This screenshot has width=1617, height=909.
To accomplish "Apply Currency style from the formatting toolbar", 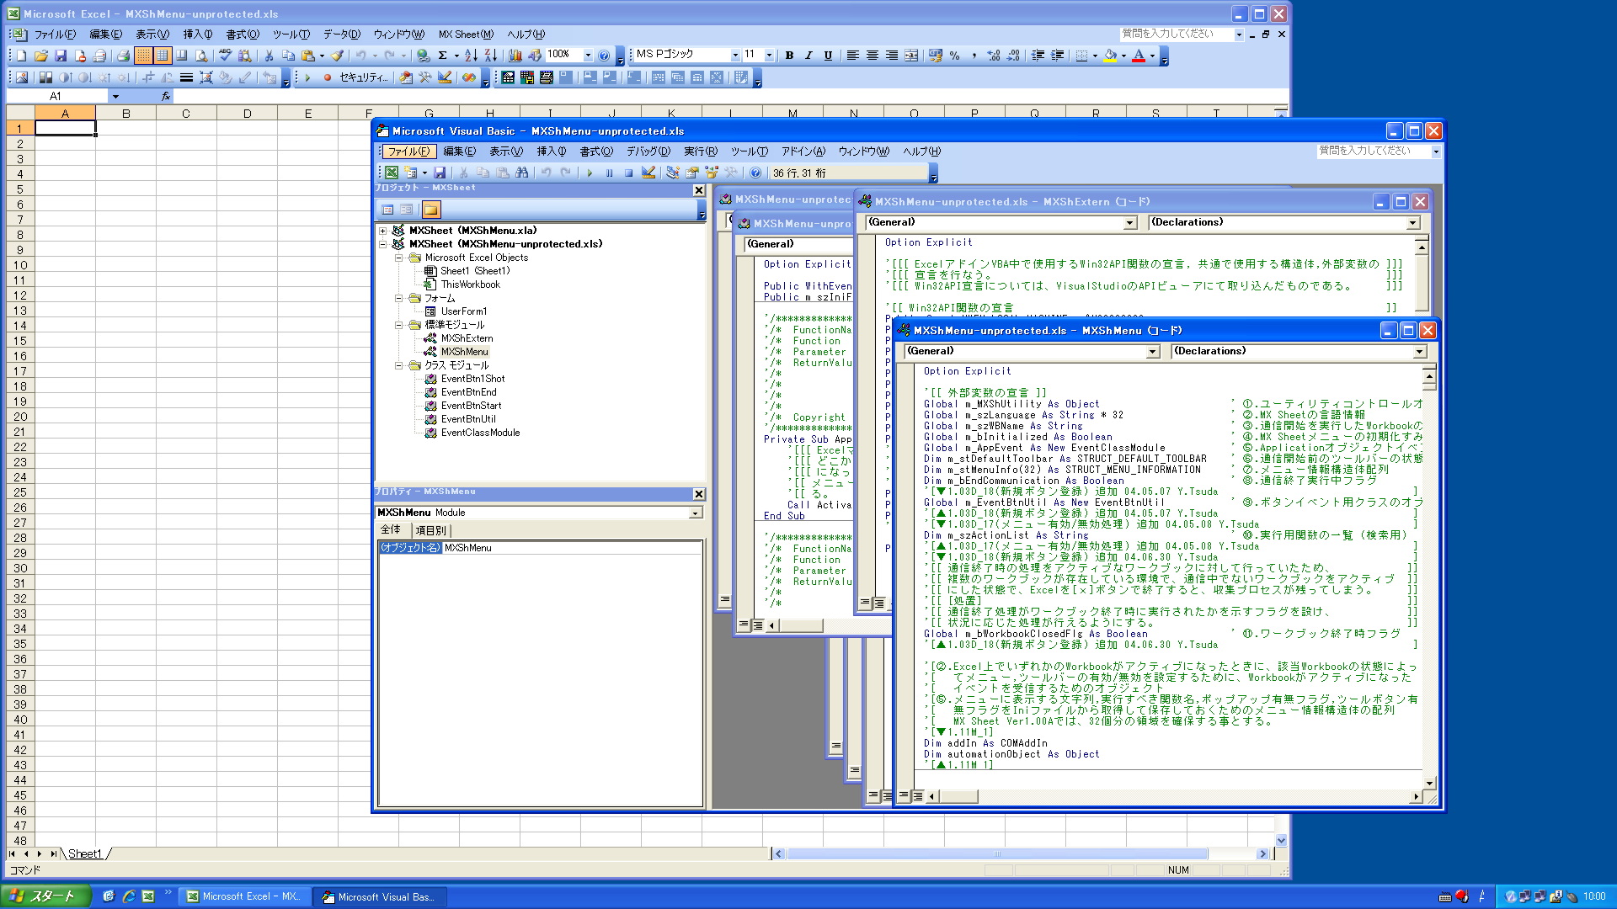I will pos(936,56).
